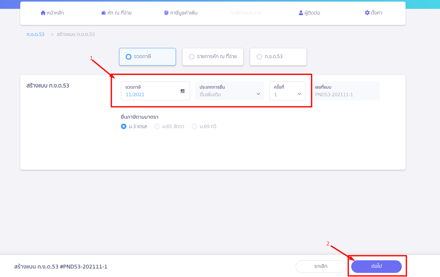The width and height of the screenshot is (440, 277).
Task: Choose the ม.69 ทวิ radio button
Action: click(x=194, y=127)
